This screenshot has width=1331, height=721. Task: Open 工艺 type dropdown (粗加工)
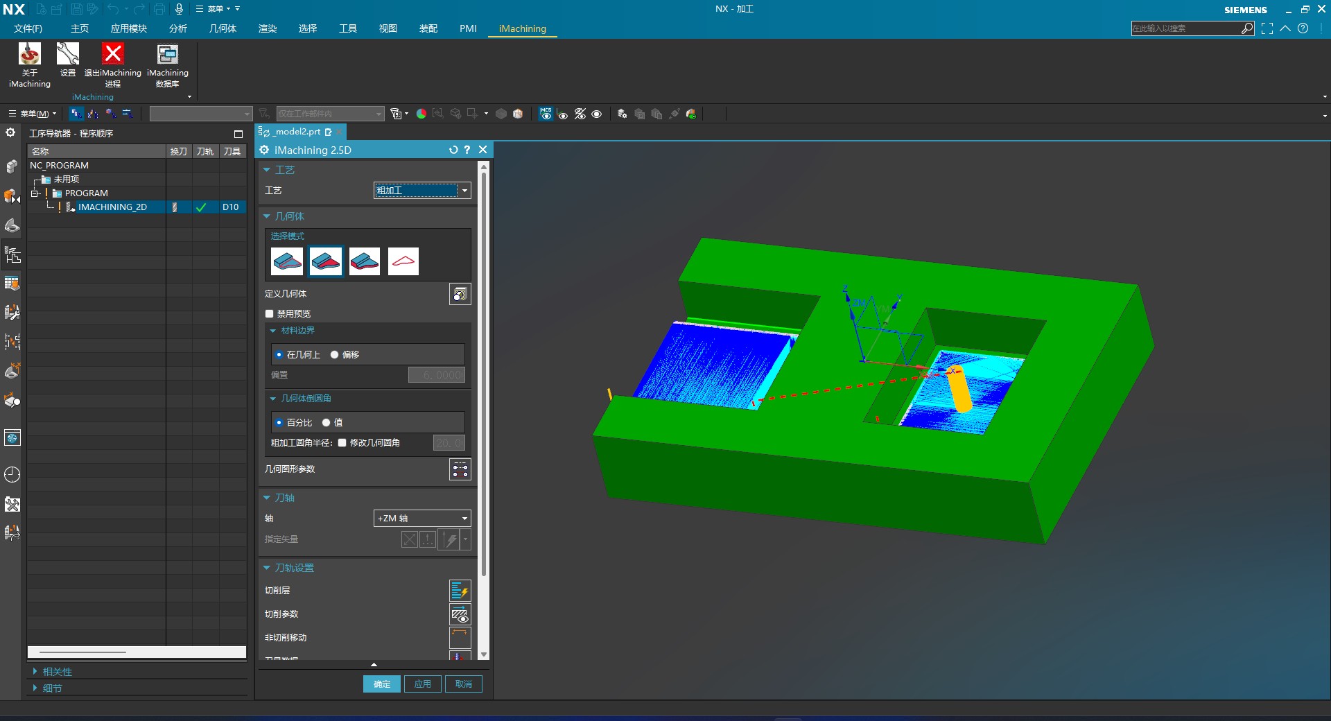pyautogui.click(x=422, y=191)
